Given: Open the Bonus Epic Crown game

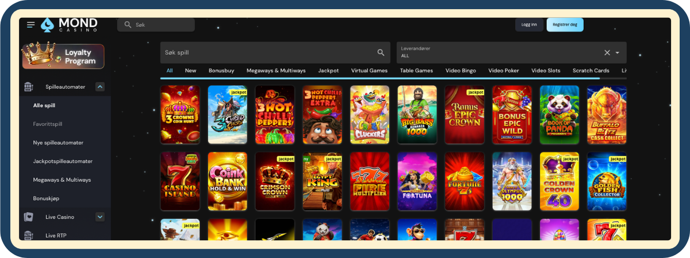Looking at the screenshot, I should pos(465,115).
